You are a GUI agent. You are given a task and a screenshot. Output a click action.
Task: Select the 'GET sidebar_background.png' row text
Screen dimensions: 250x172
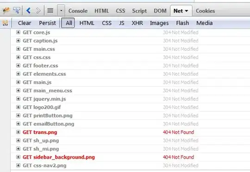pos(59,157)
